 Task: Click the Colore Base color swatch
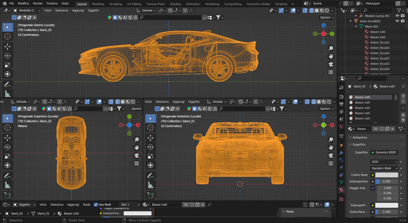coord(387,175)
